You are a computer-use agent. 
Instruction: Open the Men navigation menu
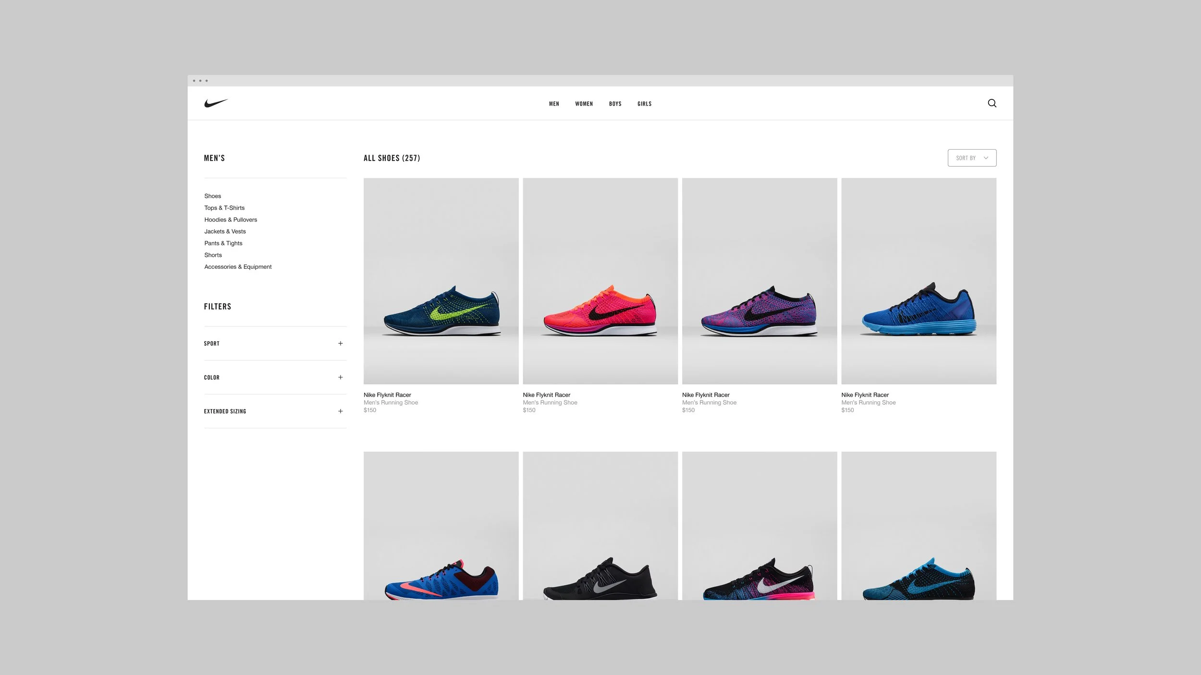click(x=554, y=104)
